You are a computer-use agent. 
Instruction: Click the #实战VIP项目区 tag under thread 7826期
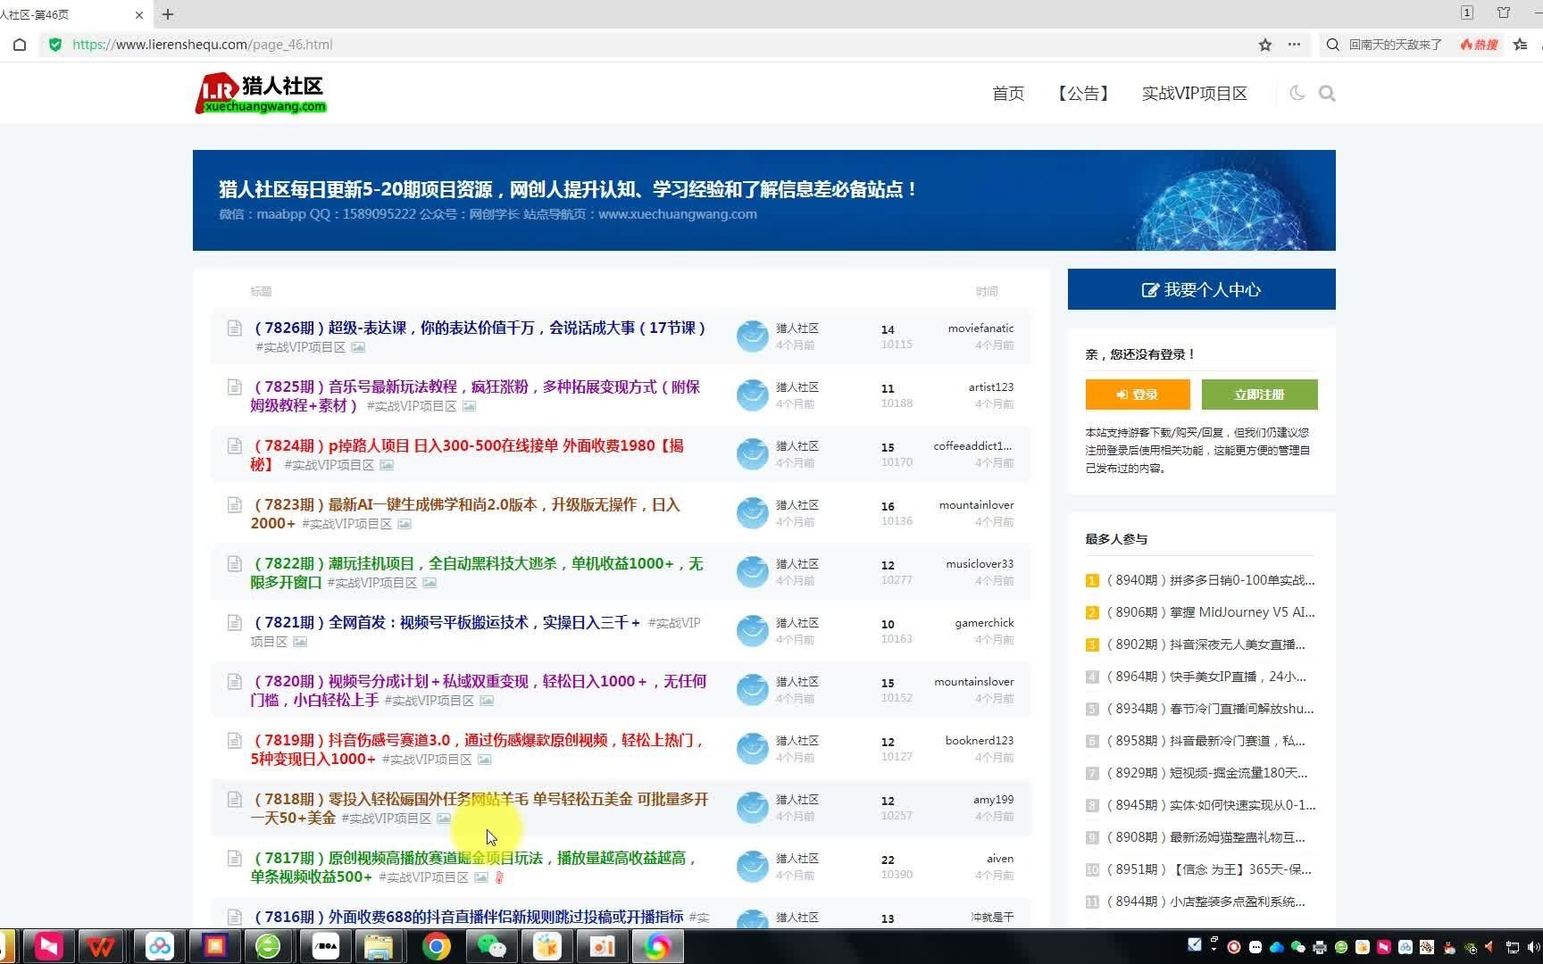[301, 347]
